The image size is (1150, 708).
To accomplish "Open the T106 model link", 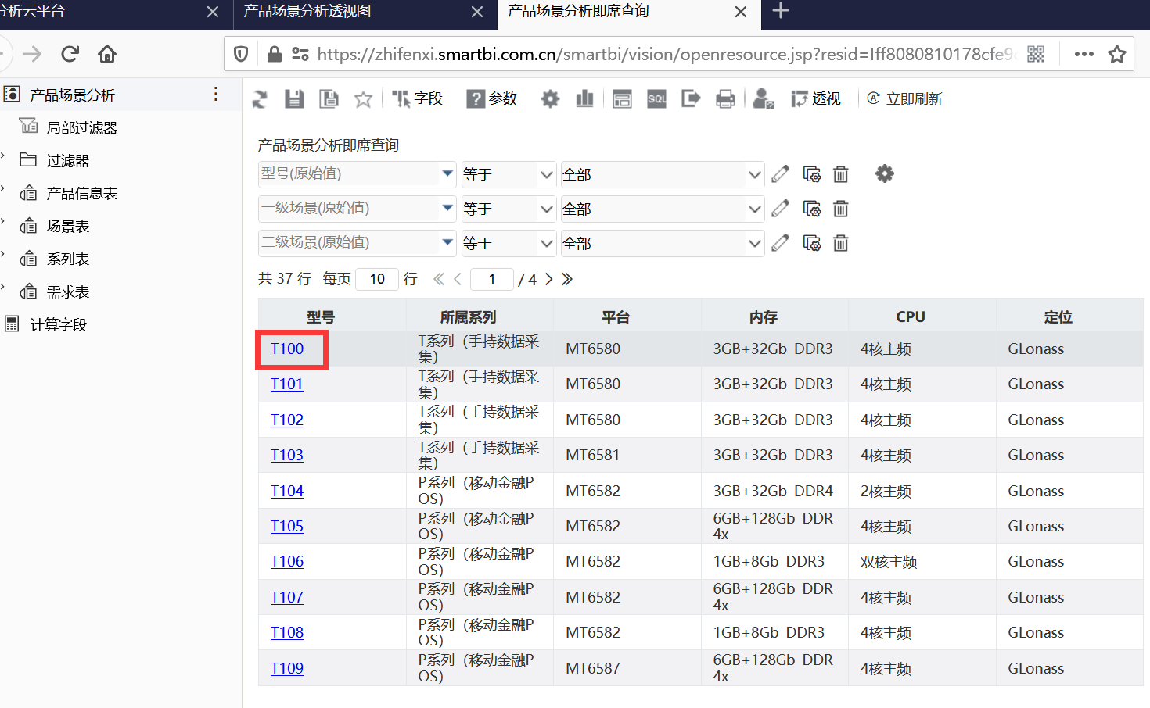I will [287, 561].
